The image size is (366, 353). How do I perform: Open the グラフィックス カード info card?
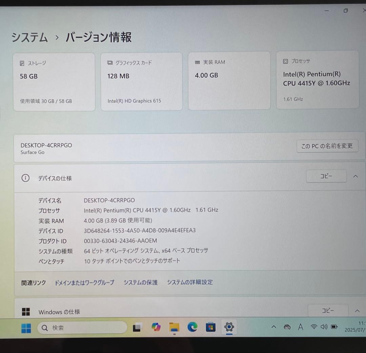[142, 81]
